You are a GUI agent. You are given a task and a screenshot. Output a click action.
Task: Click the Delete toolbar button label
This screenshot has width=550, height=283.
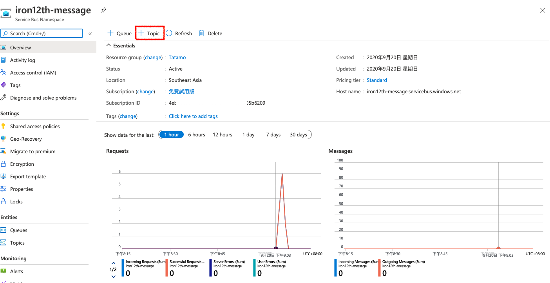(215, 33)
